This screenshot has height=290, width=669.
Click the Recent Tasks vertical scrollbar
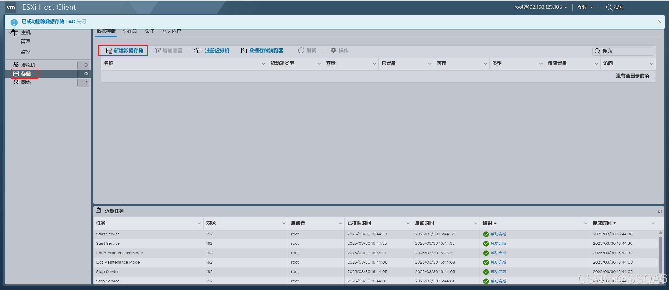click(x=661, y=255)
